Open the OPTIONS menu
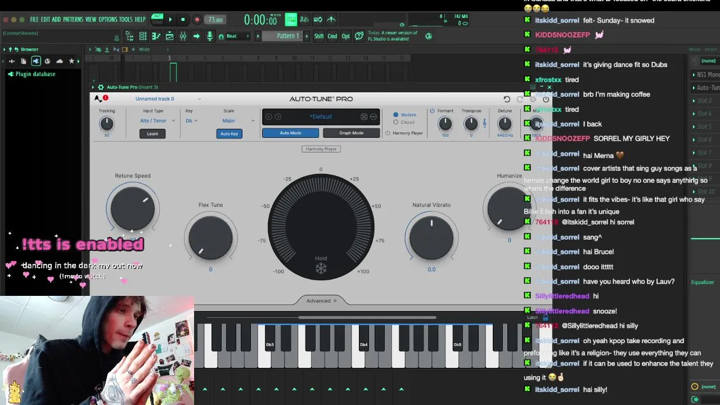Image resolution: width=720 pixels, height=405 pixels. tap(108, 19)
